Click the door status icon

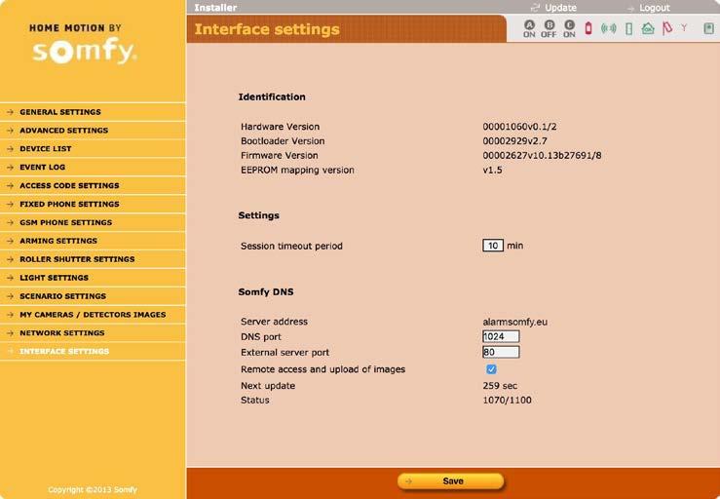[x=629, y=28]
